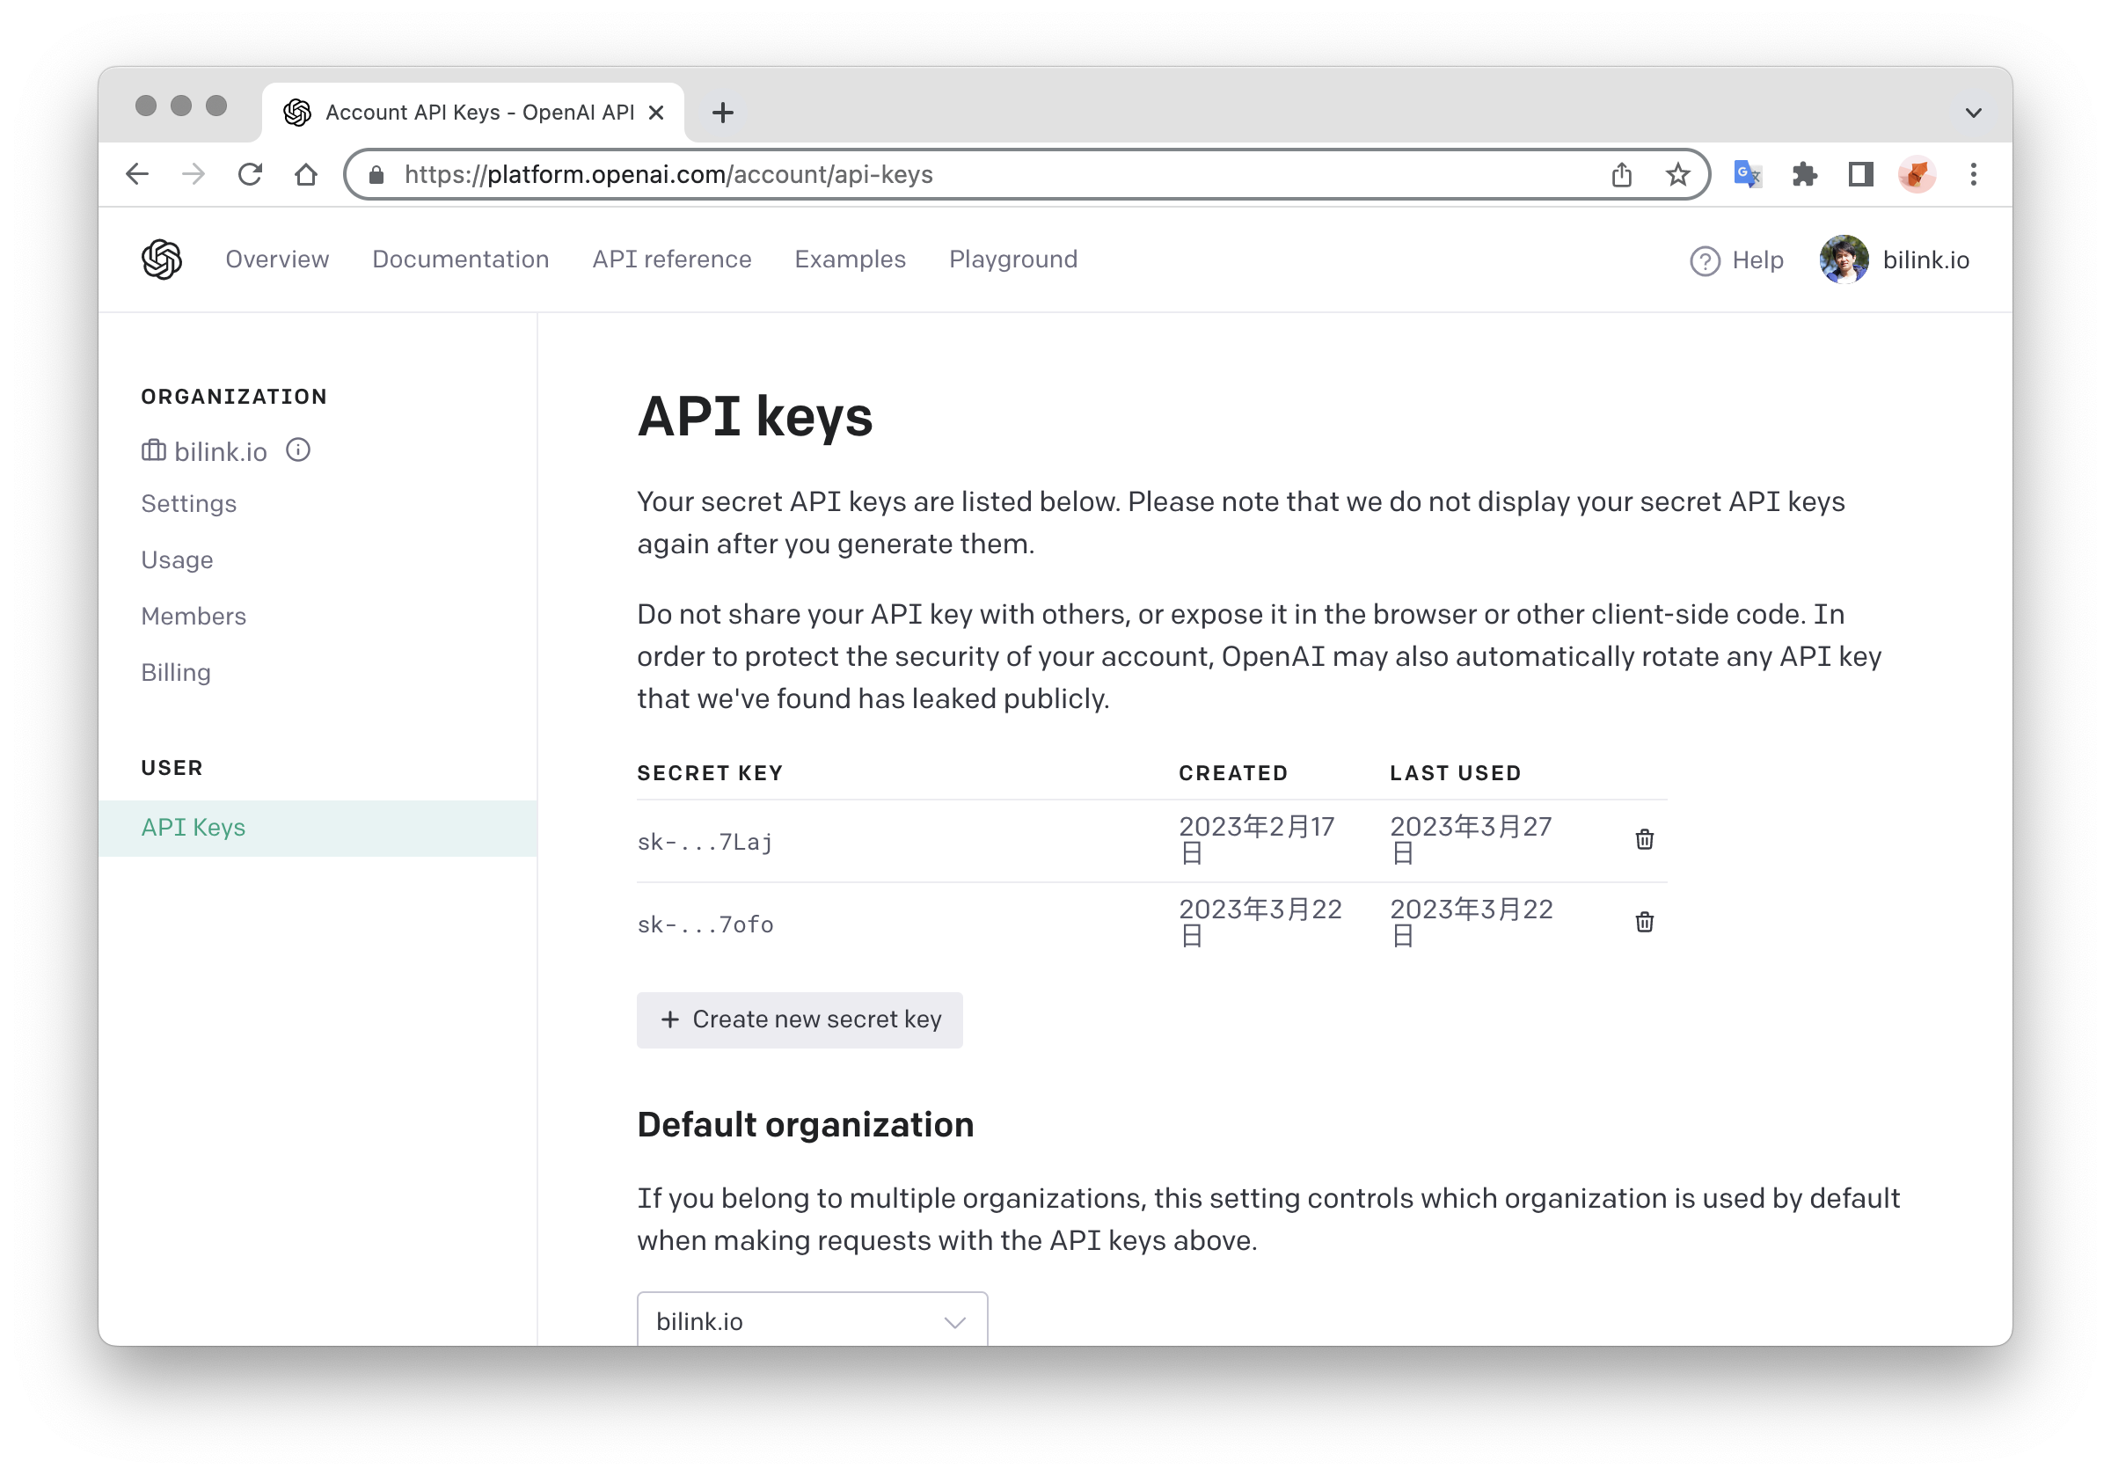Open Billing in the sidebar
The image size is (2111, 1476).
(176, 672)
